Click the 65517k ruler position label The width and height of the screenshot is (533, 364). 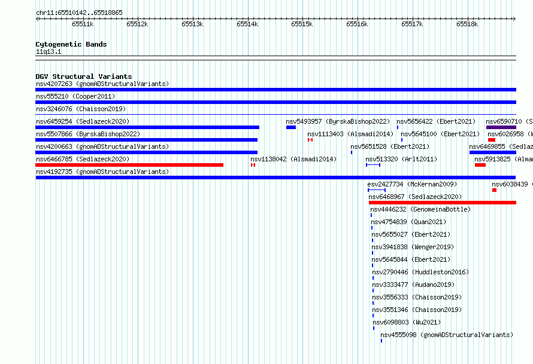[413, 24]
